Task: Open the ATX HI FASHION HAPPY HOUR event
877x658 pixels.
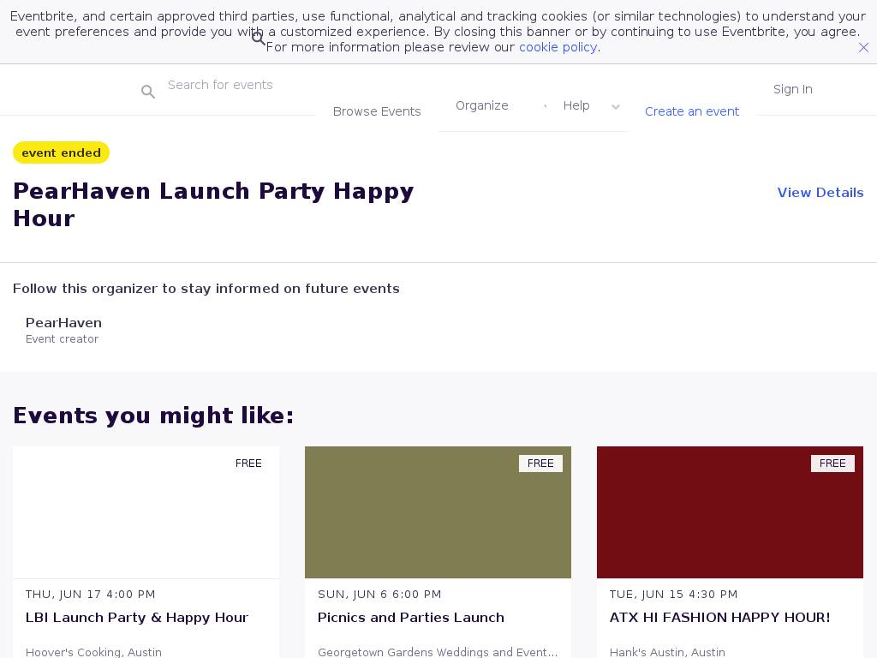Action: point(719,618)
